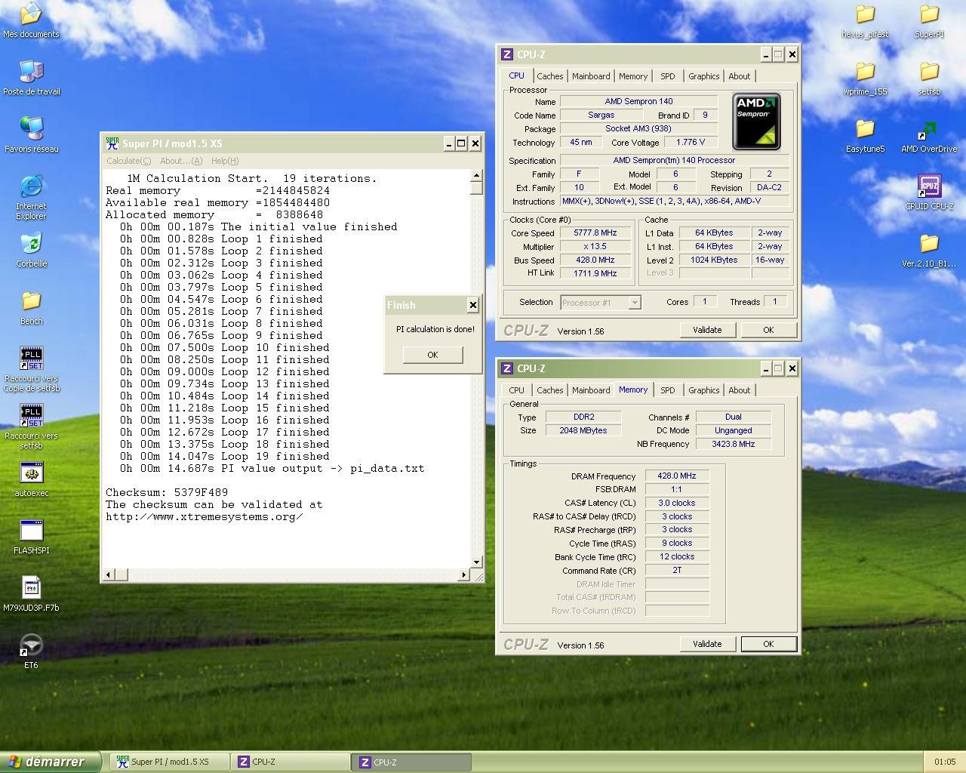
Task: Click OK in lower CPU-Z window
Action: 768,644
